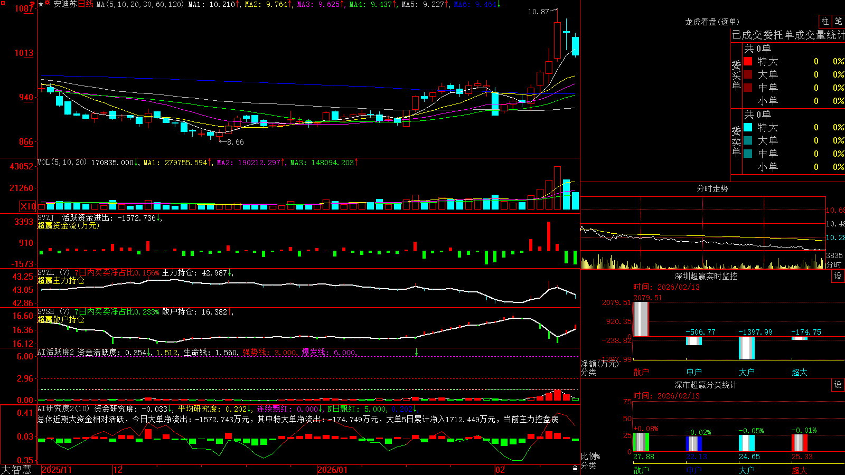Click the red question mark icon near 1087
This screenshot has width=845, height=475.
pos(33,5)
